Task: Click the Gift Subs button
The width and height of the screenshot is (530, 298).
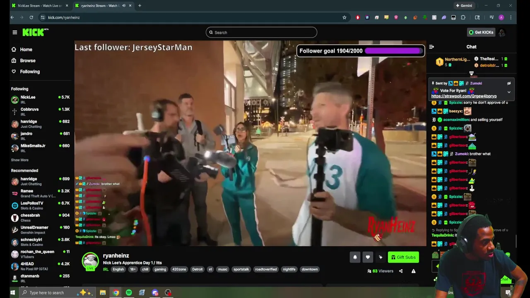Action: 403,257
